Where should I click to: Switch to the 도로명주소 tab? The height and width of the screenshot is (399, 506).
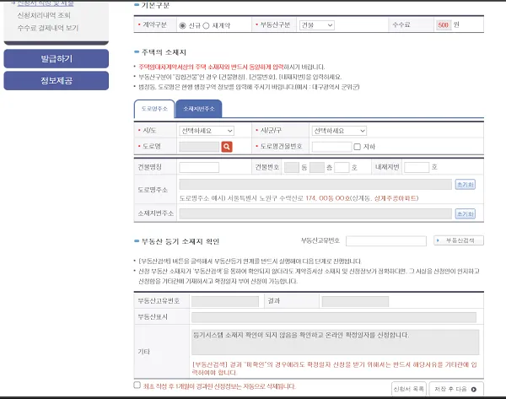154,109
